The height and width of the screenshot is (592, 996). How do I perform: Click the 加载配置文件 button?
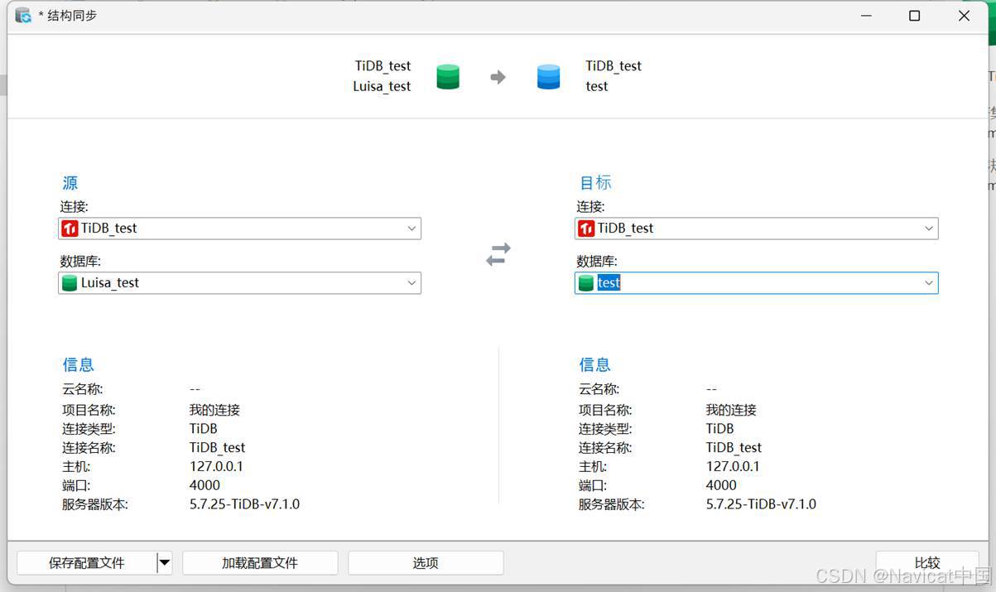(x=260, y=563)
